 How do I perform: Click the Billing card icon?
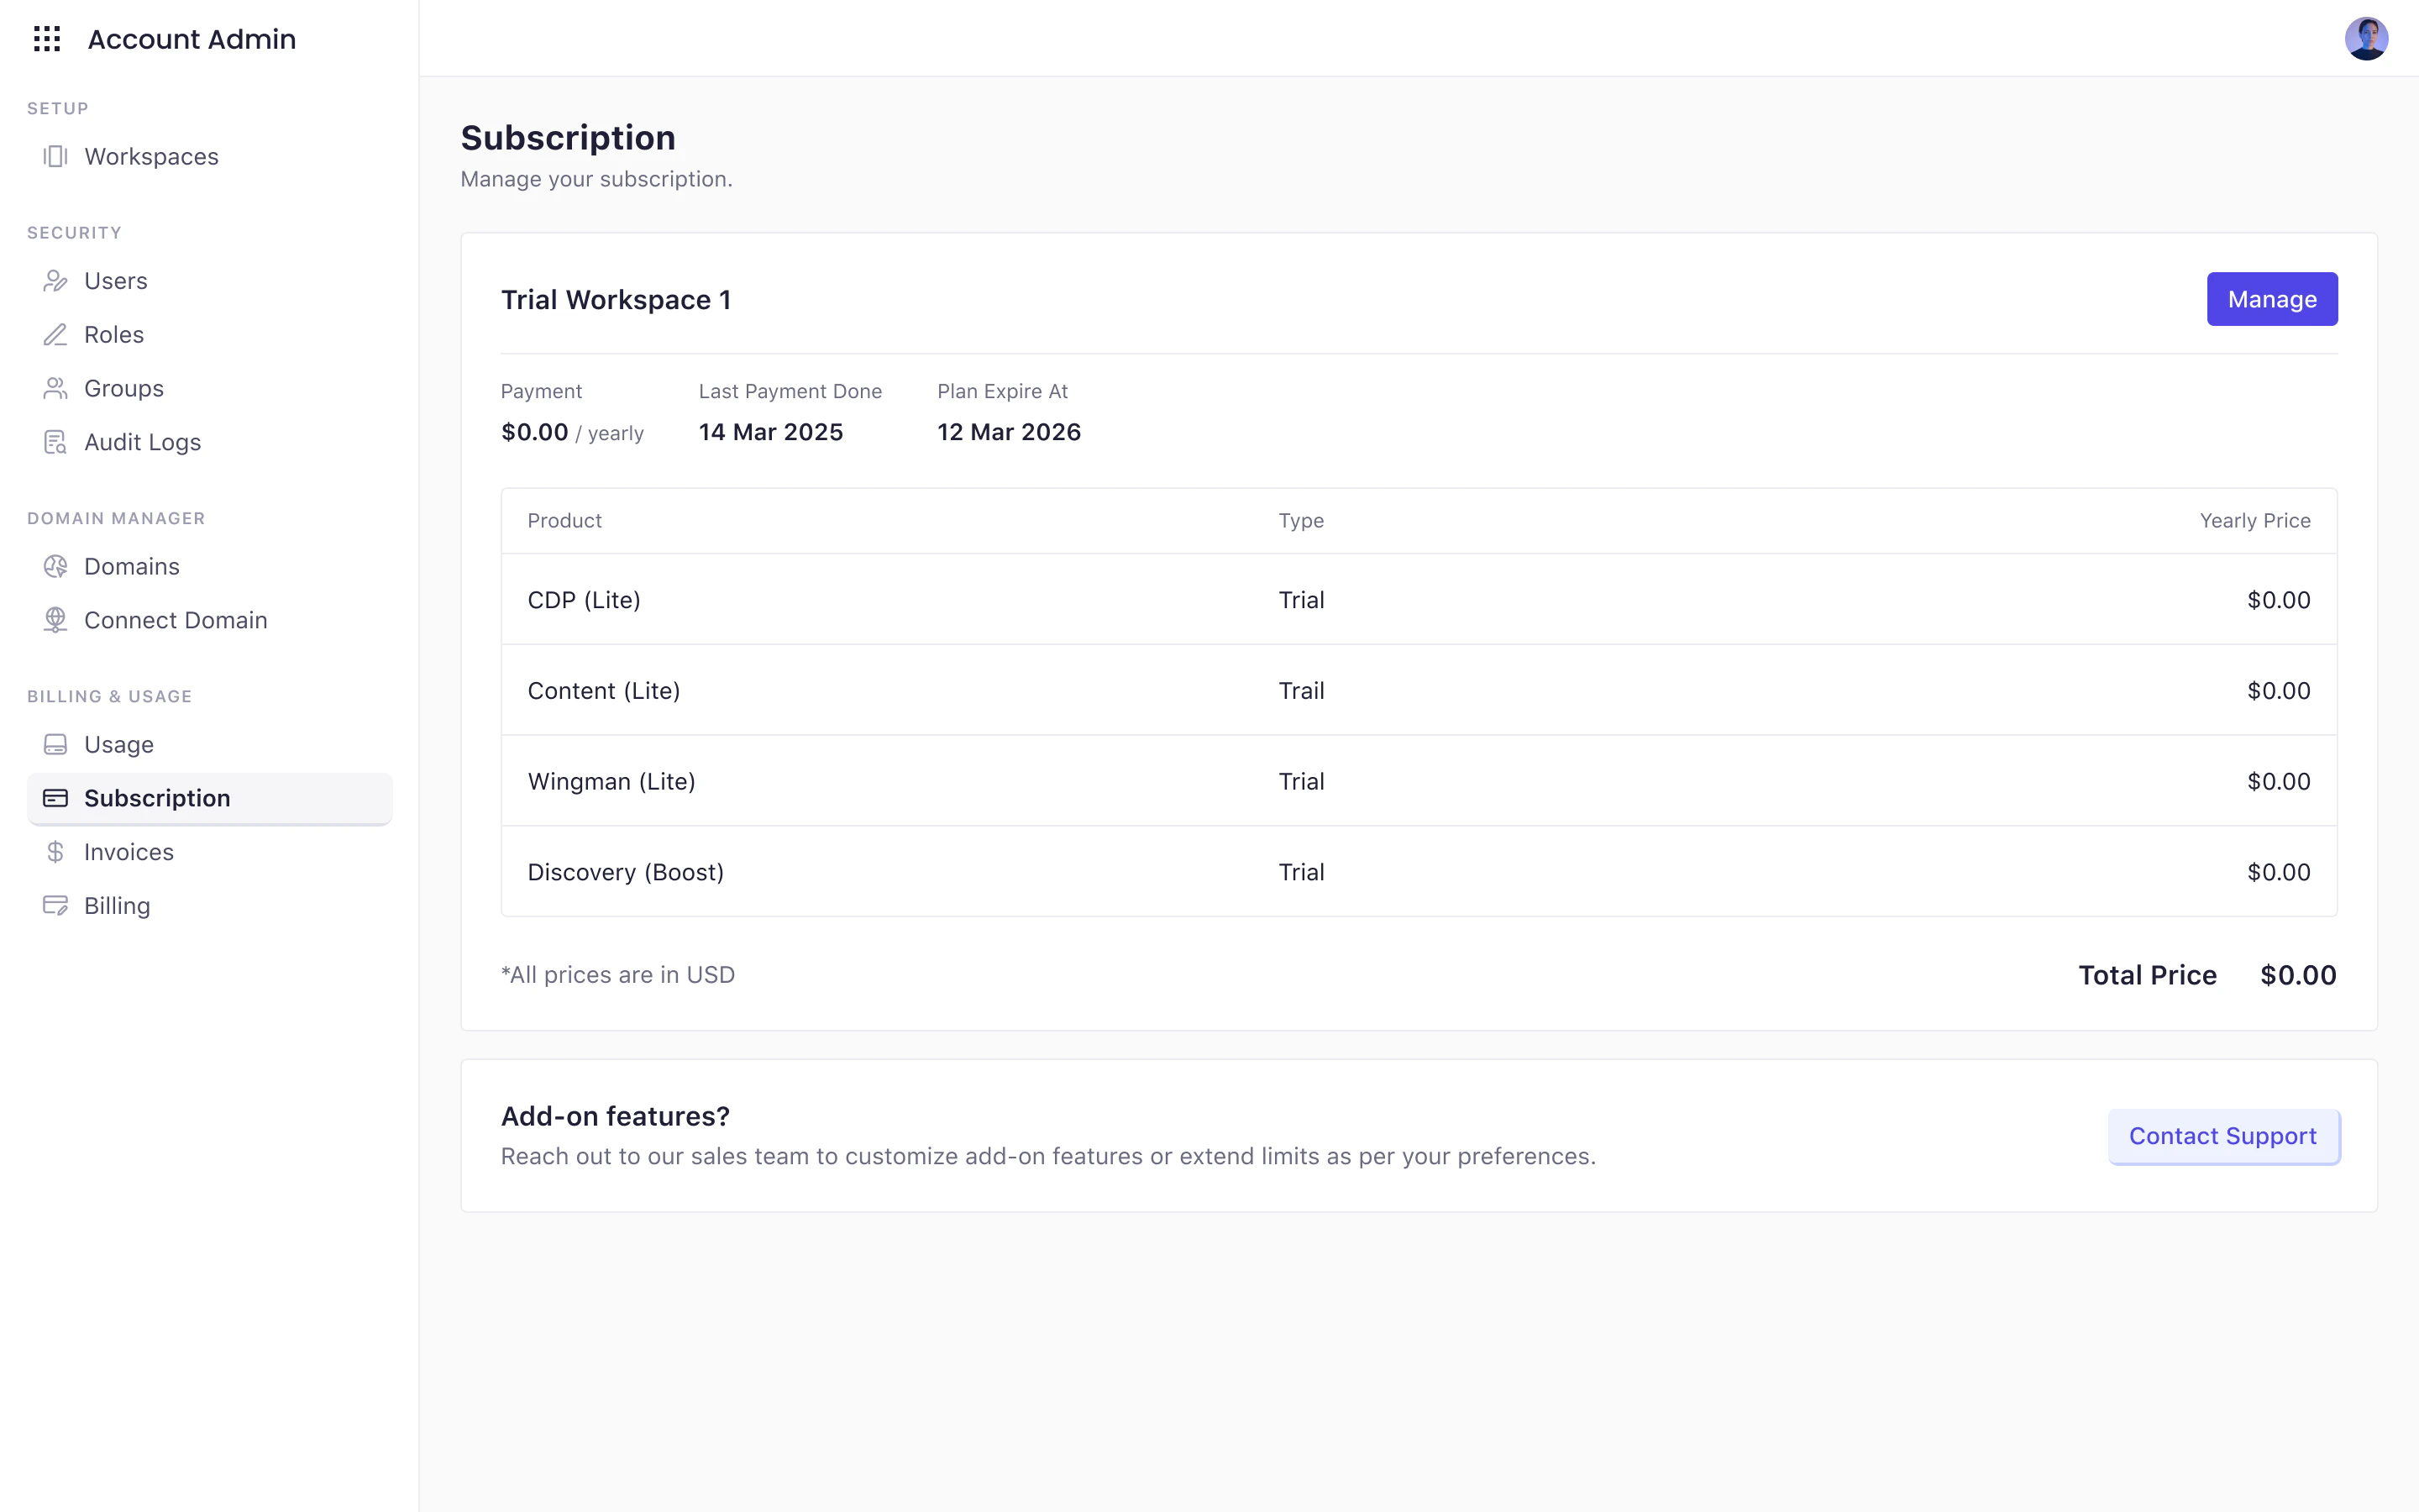55,906
